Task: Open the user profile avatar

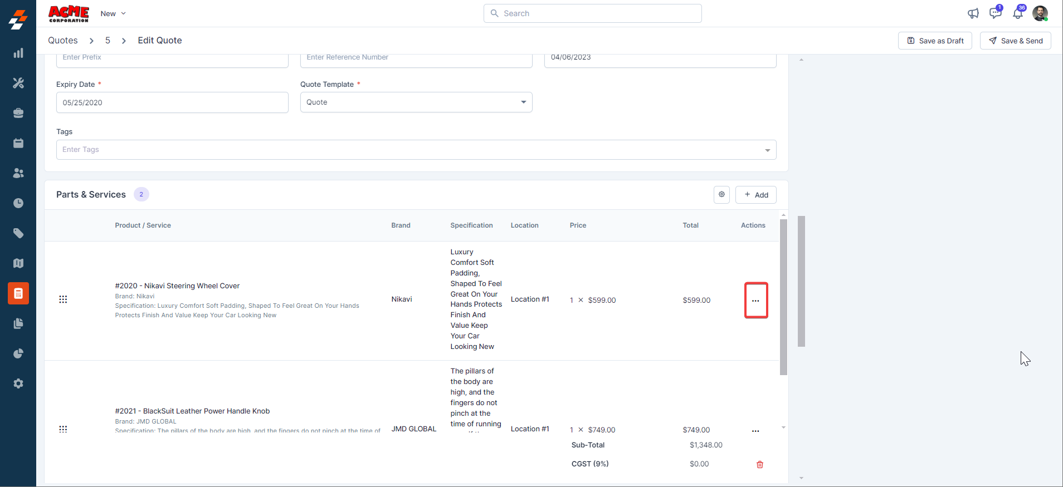Action: pos(1040,13)
